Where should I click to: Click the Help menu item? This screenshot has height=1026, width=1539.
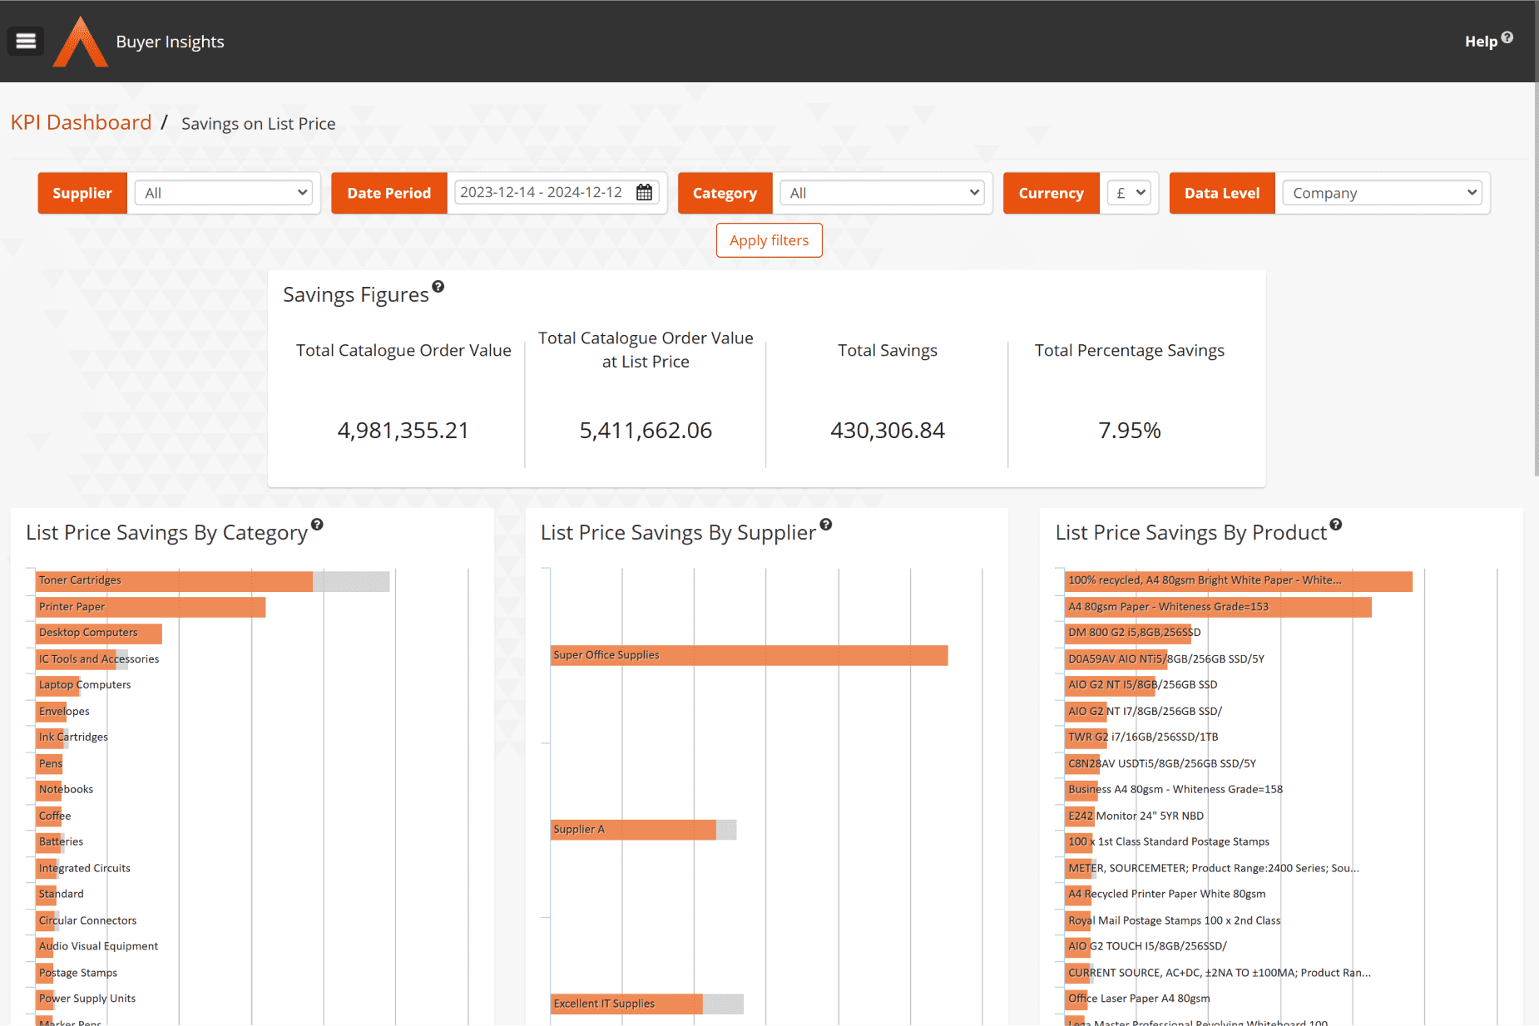coord(1481,42)
